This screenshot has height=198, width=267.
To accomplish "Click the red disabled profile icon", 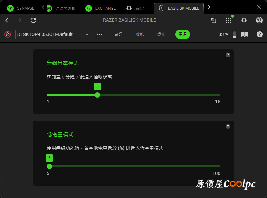I will pyautogui.click(x=8, y=34).
